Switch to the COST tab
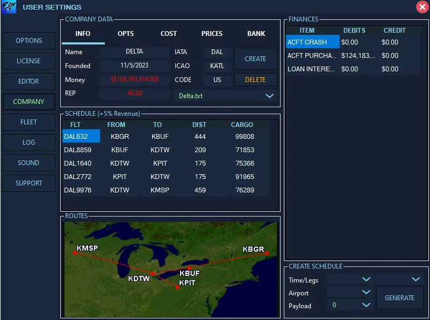 tap(169, 34)
